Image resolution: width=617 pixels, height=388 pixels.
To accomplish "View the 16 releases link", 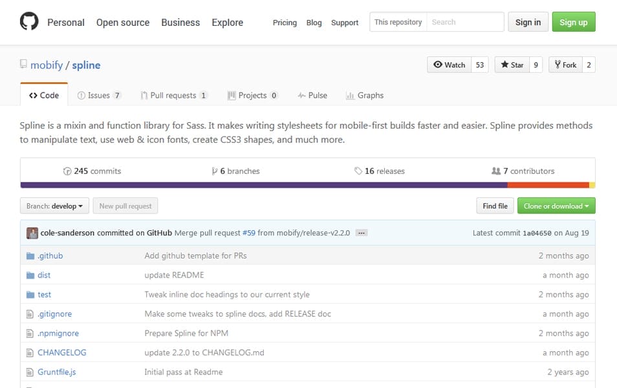I will (x=380, y=171).
